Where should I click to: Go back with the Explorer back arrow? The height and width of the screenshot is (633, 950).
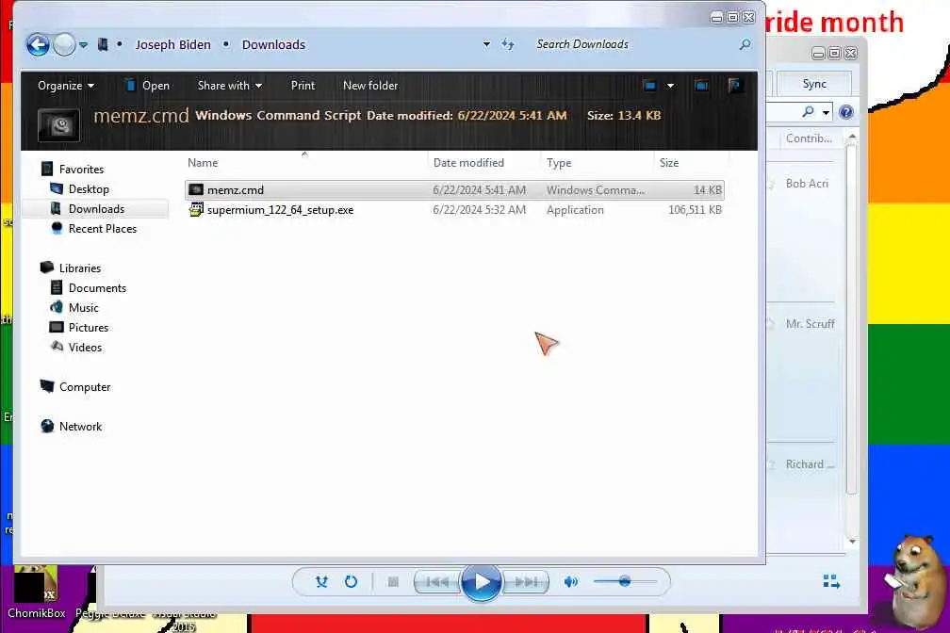(38, 45)
